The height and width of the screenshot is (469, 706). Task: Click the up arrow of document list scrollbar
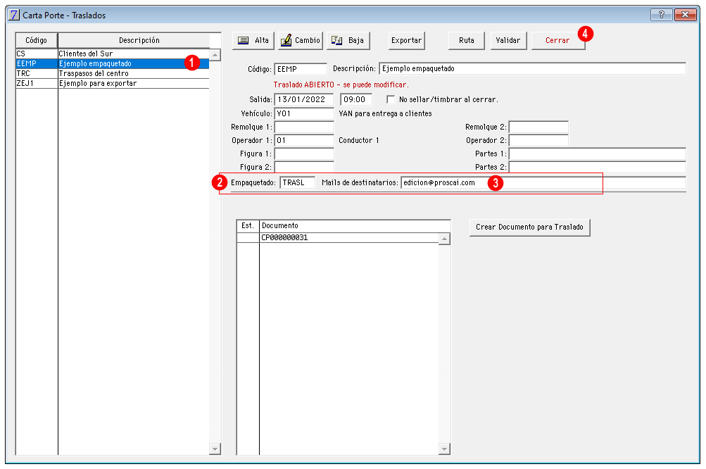tap(444, 239)
